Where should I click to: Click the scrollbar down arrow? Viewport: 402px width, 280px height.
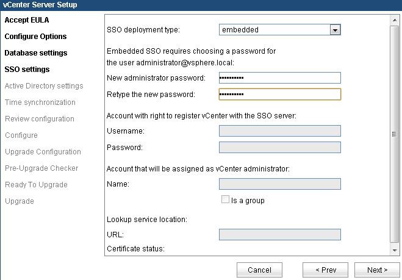tap(394, 250)
